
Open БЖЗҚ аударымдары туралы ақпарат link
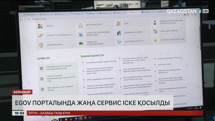point(100,79)
